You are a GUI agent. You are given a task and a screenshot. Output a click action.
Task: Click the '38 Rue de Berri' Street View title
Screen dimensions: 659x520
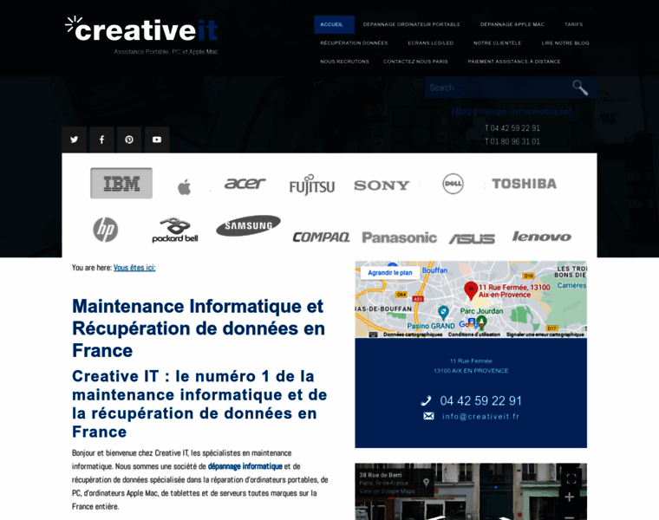[x=381, y=475]
